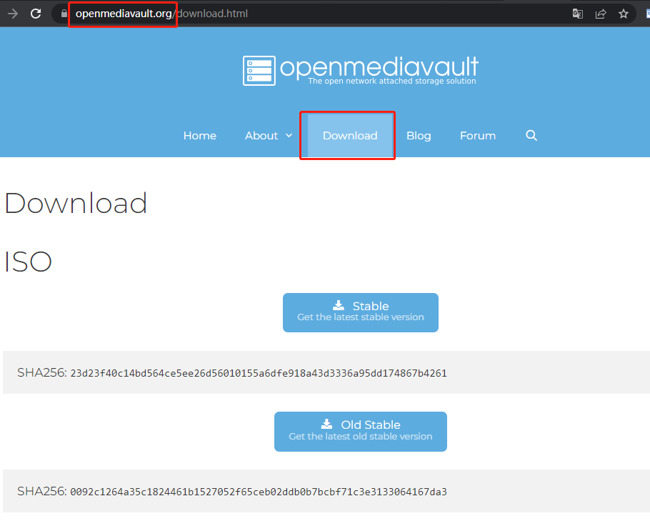Expand the About dropdown menu
This screenshot has height=521, width=650.
pos(261,135)
